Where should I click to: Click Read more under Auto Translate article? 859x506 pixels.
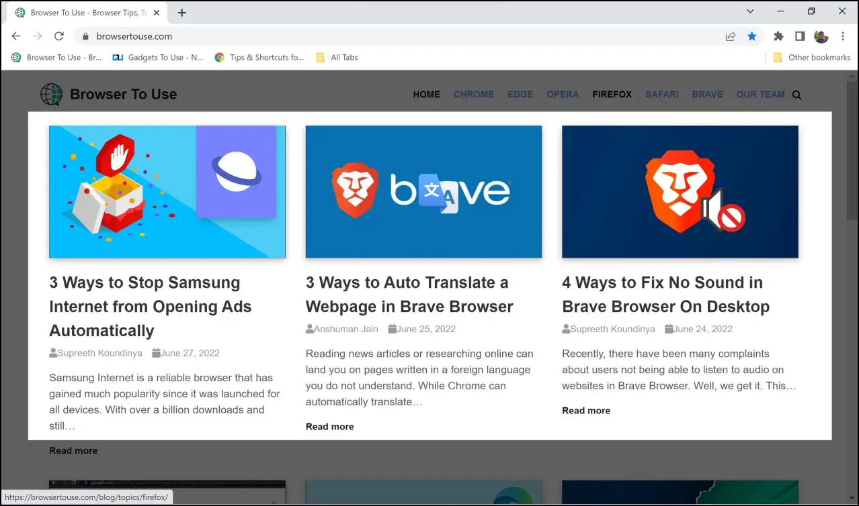[x=330, y=427]
